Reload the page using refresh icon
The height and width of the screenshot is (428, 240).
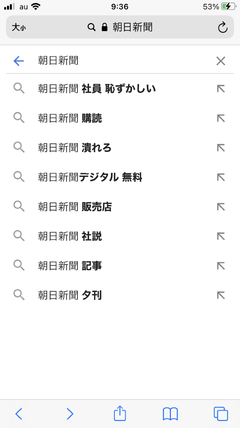[x=223, y=27]
